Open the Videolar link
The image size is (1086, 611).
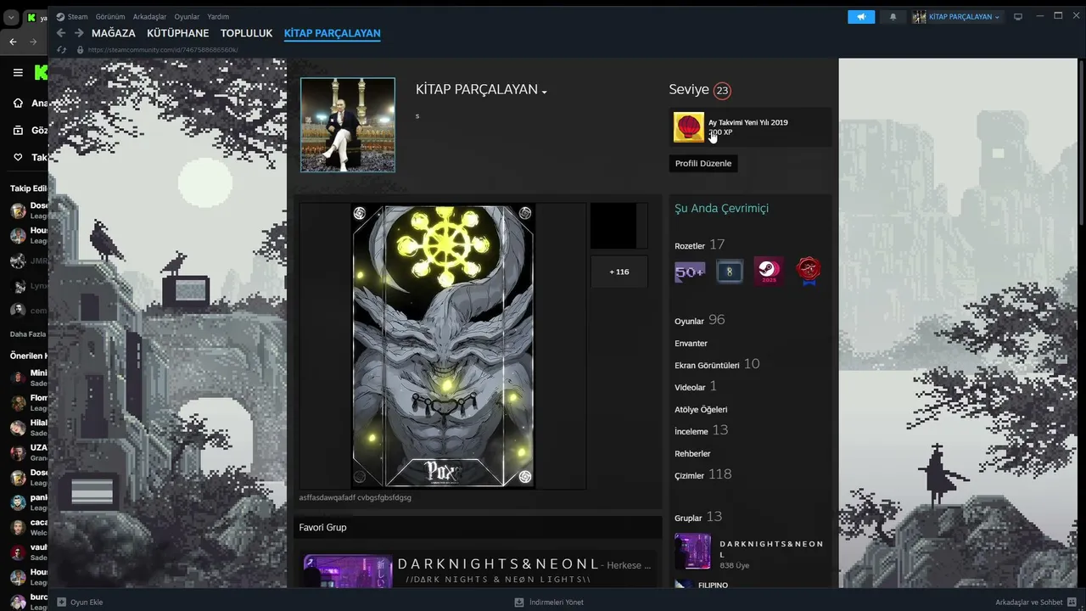[696, 387]
